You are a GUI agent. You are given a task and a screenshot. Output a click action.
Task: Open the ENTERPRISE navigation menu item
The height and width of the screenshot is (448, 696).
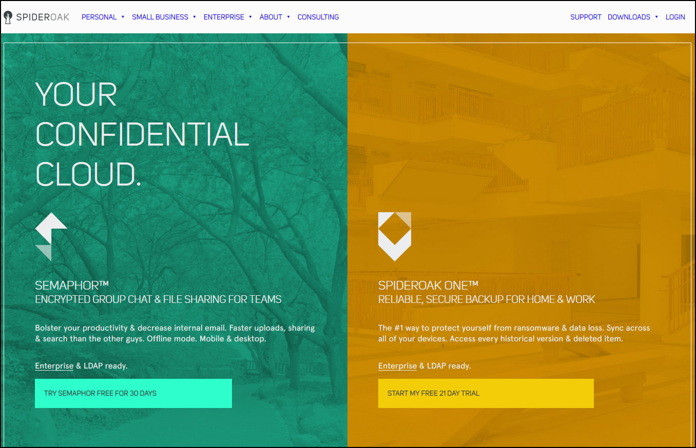coord(224,17)
